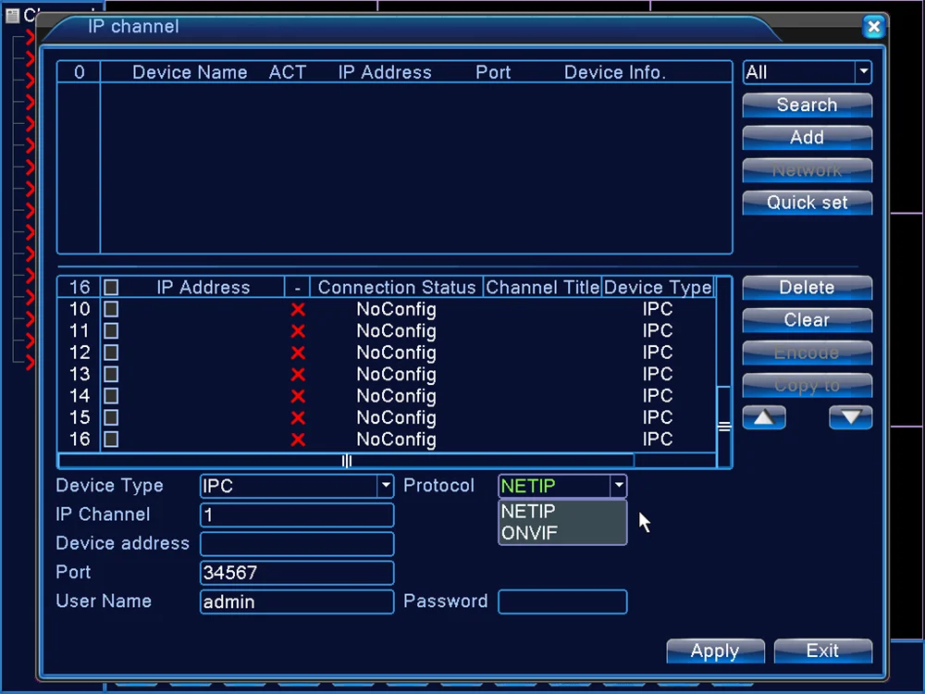Exit the IP channel dialog
This screenshot has width=925, height=694.
[823, 651]
